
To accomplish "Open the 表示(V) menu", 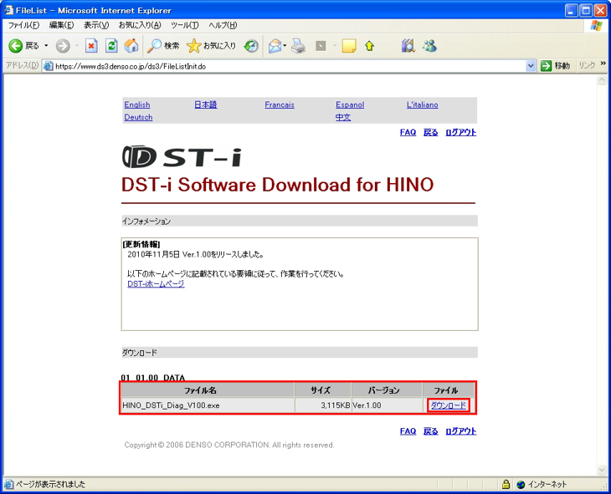I will point(96,25).
